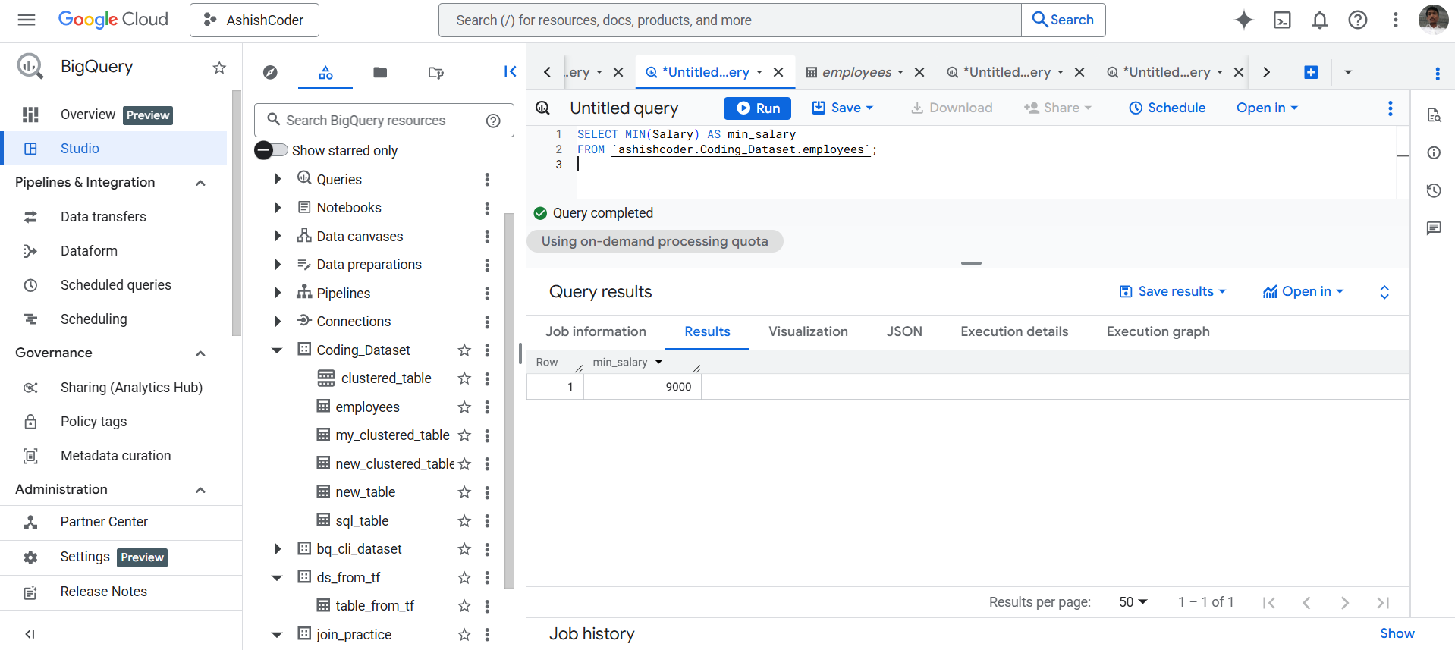Expand the Data canvases node
The image size is (1455, 650).
278,236
